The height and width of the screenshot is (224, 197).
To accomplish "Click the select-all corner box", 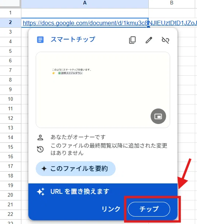I will coord(10,3).
